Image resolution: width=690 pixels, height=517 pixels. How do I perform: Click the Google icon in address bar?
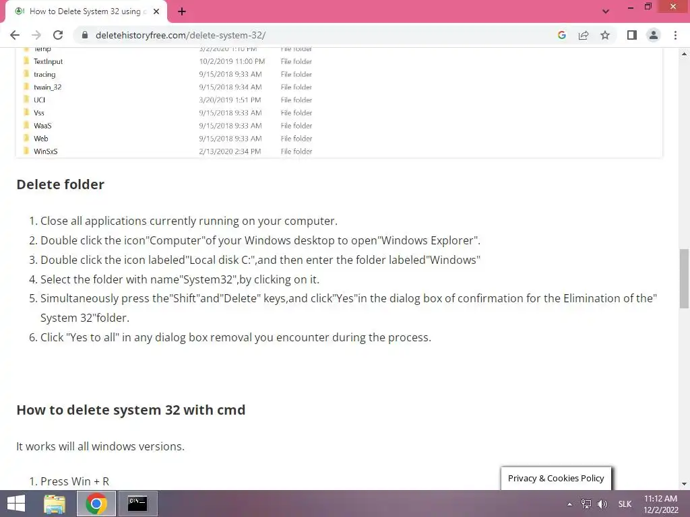561,35
